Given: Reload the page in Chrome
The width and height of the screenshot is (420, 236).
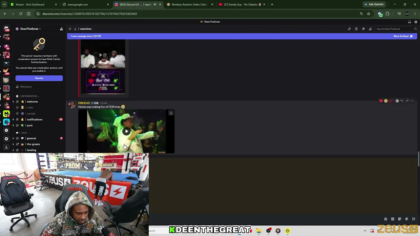Looking at the screenshot, I should click(x=21, y=14).
